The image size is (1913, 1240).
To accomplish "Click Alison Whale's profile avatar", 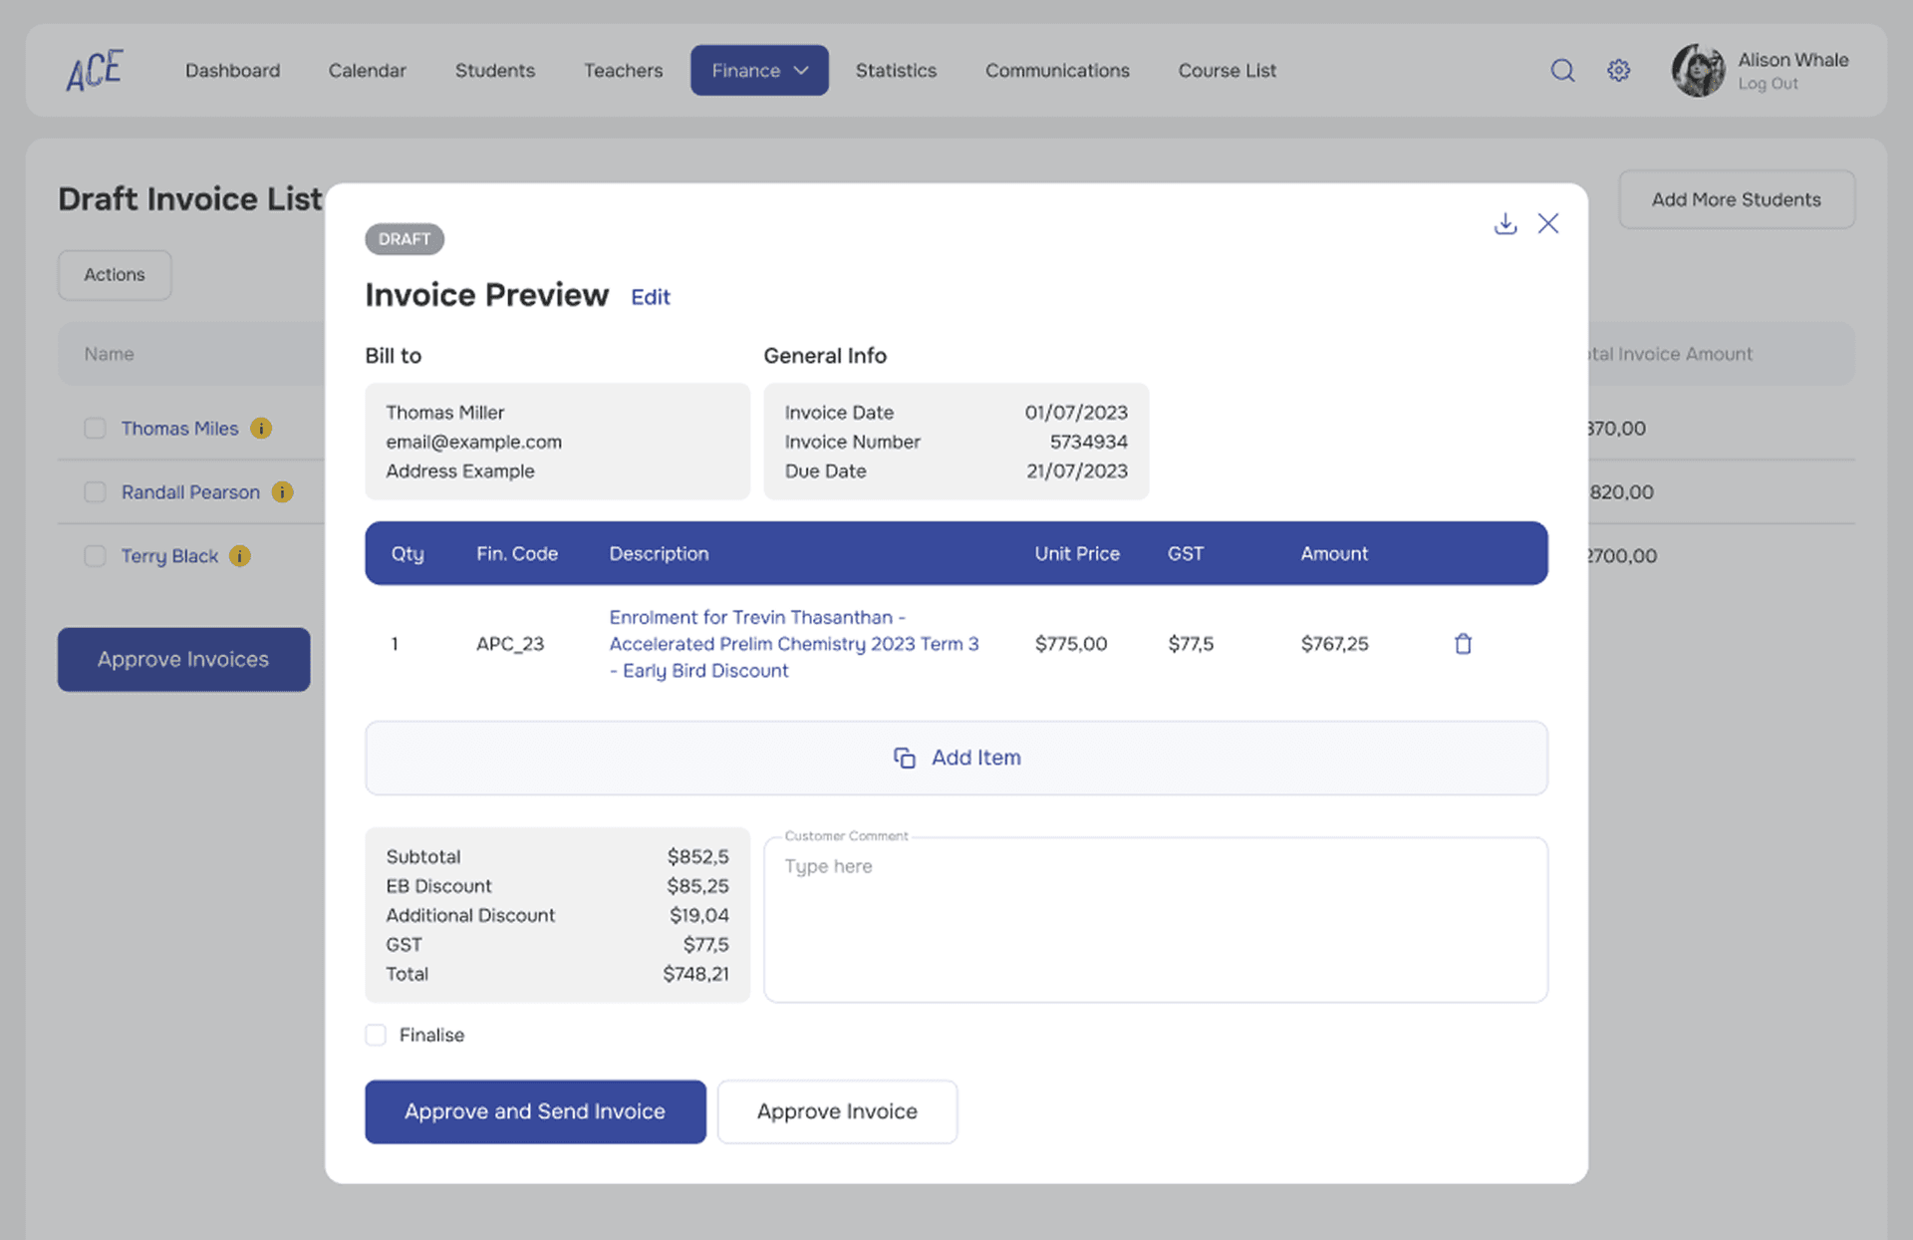I will point(1697,70).
